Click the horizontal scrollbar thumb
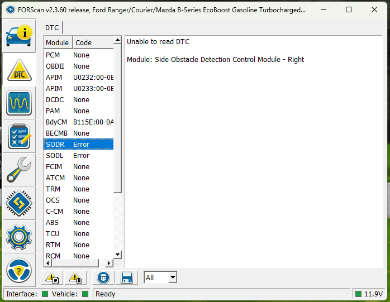 (x=75, y=263)
